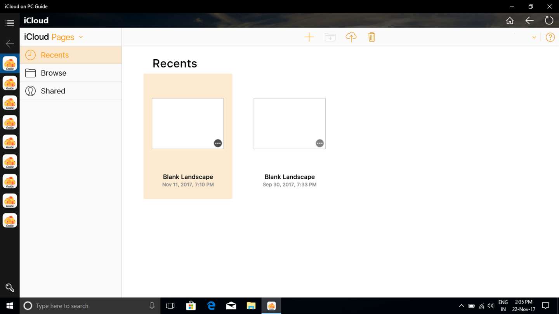
Task: Open the Windows Start menu
Action: (x=10, y=306)
